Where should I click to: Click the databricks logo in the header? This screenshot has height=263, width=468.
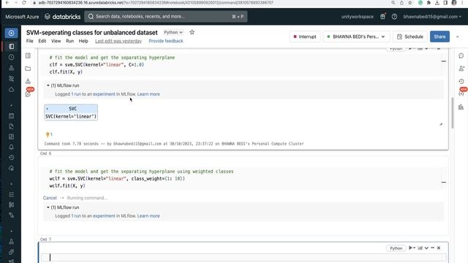tap(62, 17)
